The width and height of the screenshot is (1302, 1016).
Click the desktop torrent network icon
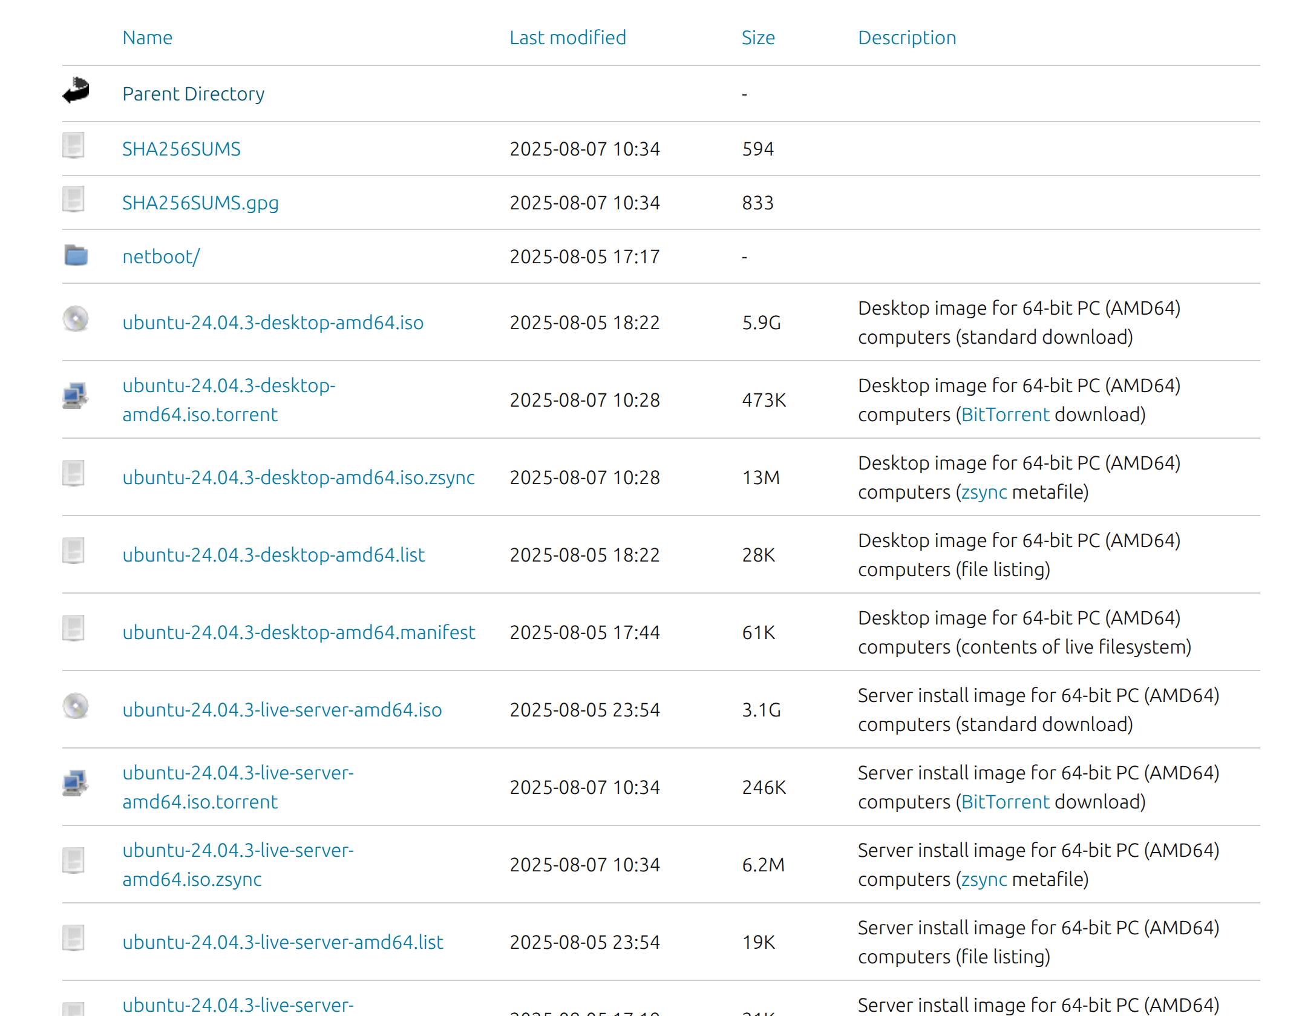pos(76,396)
